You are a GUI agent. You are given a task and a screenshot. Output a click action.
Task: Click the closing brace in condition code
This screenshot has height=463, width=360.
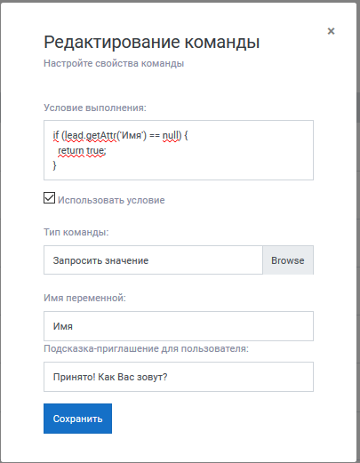pos(54,165)
